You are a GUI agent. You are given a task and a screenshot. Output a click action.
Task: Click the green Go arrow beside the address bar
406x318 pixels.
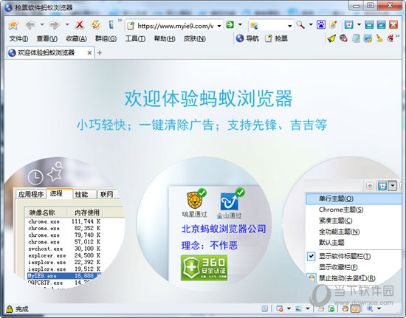point(230,25)
